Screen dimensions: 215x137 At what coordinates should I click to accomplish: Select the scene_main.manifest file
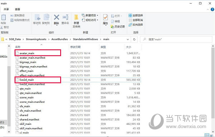point(32,102)
